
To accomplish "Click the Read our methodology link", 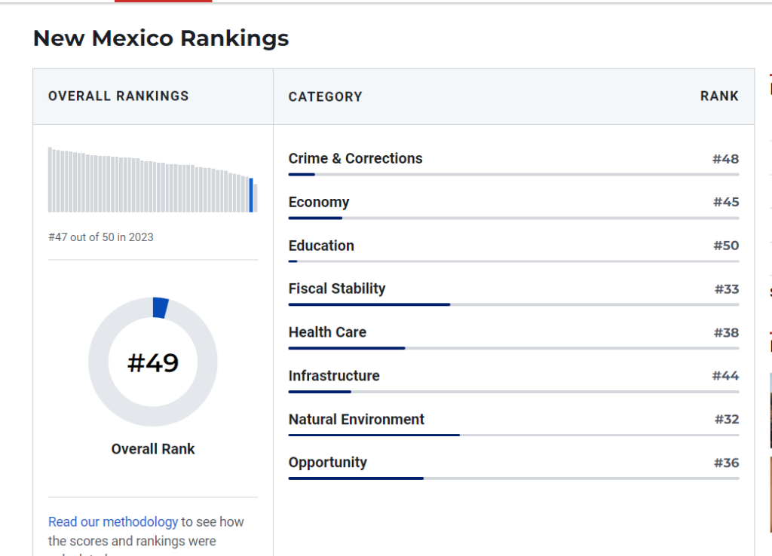I will 113,521.
